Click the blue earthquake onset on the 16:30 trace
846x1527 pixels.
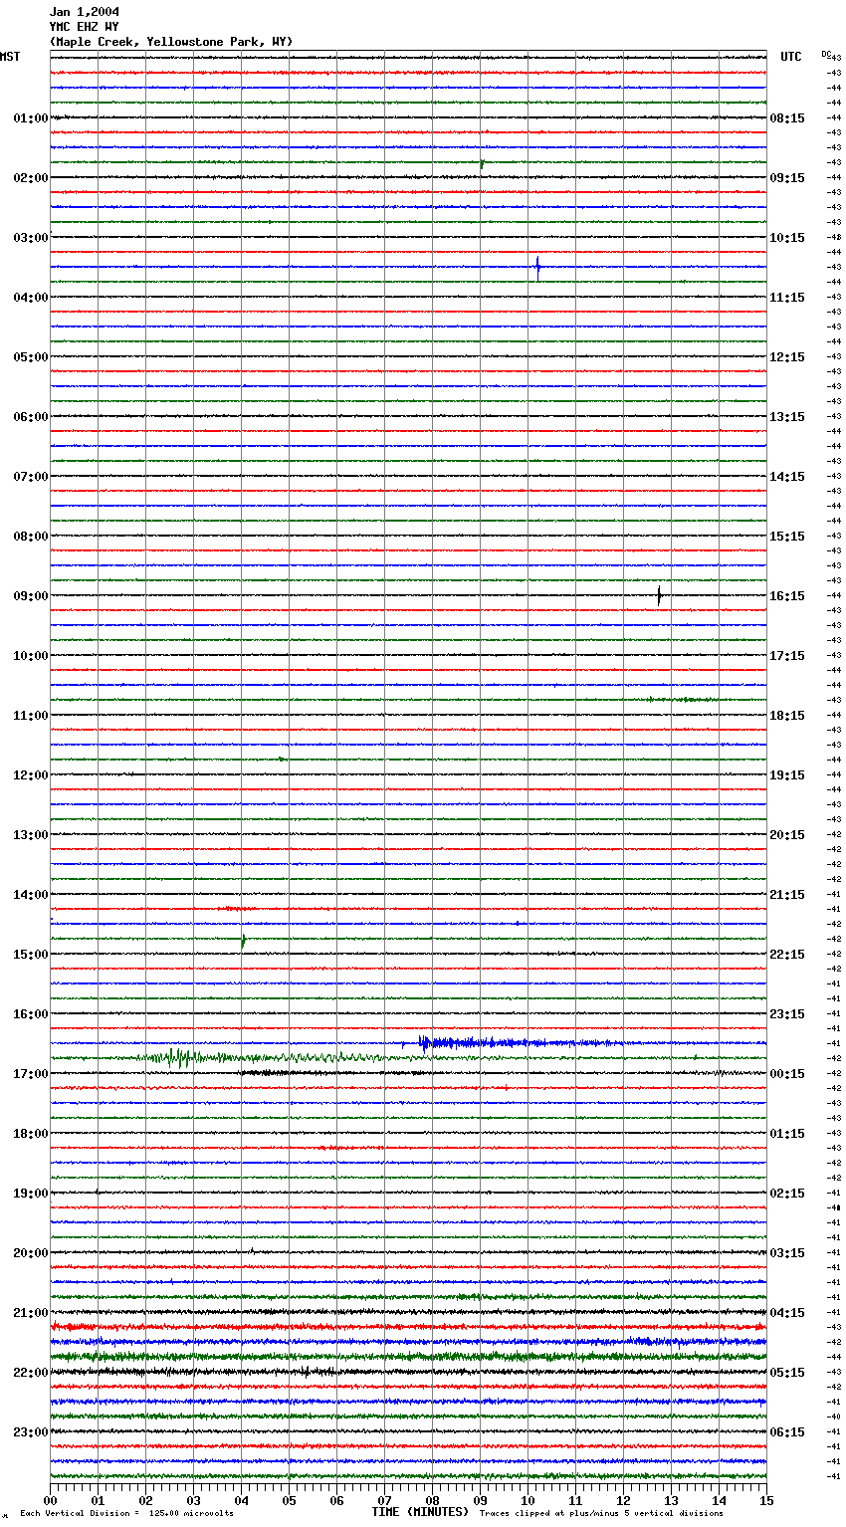click(425, 1043)
